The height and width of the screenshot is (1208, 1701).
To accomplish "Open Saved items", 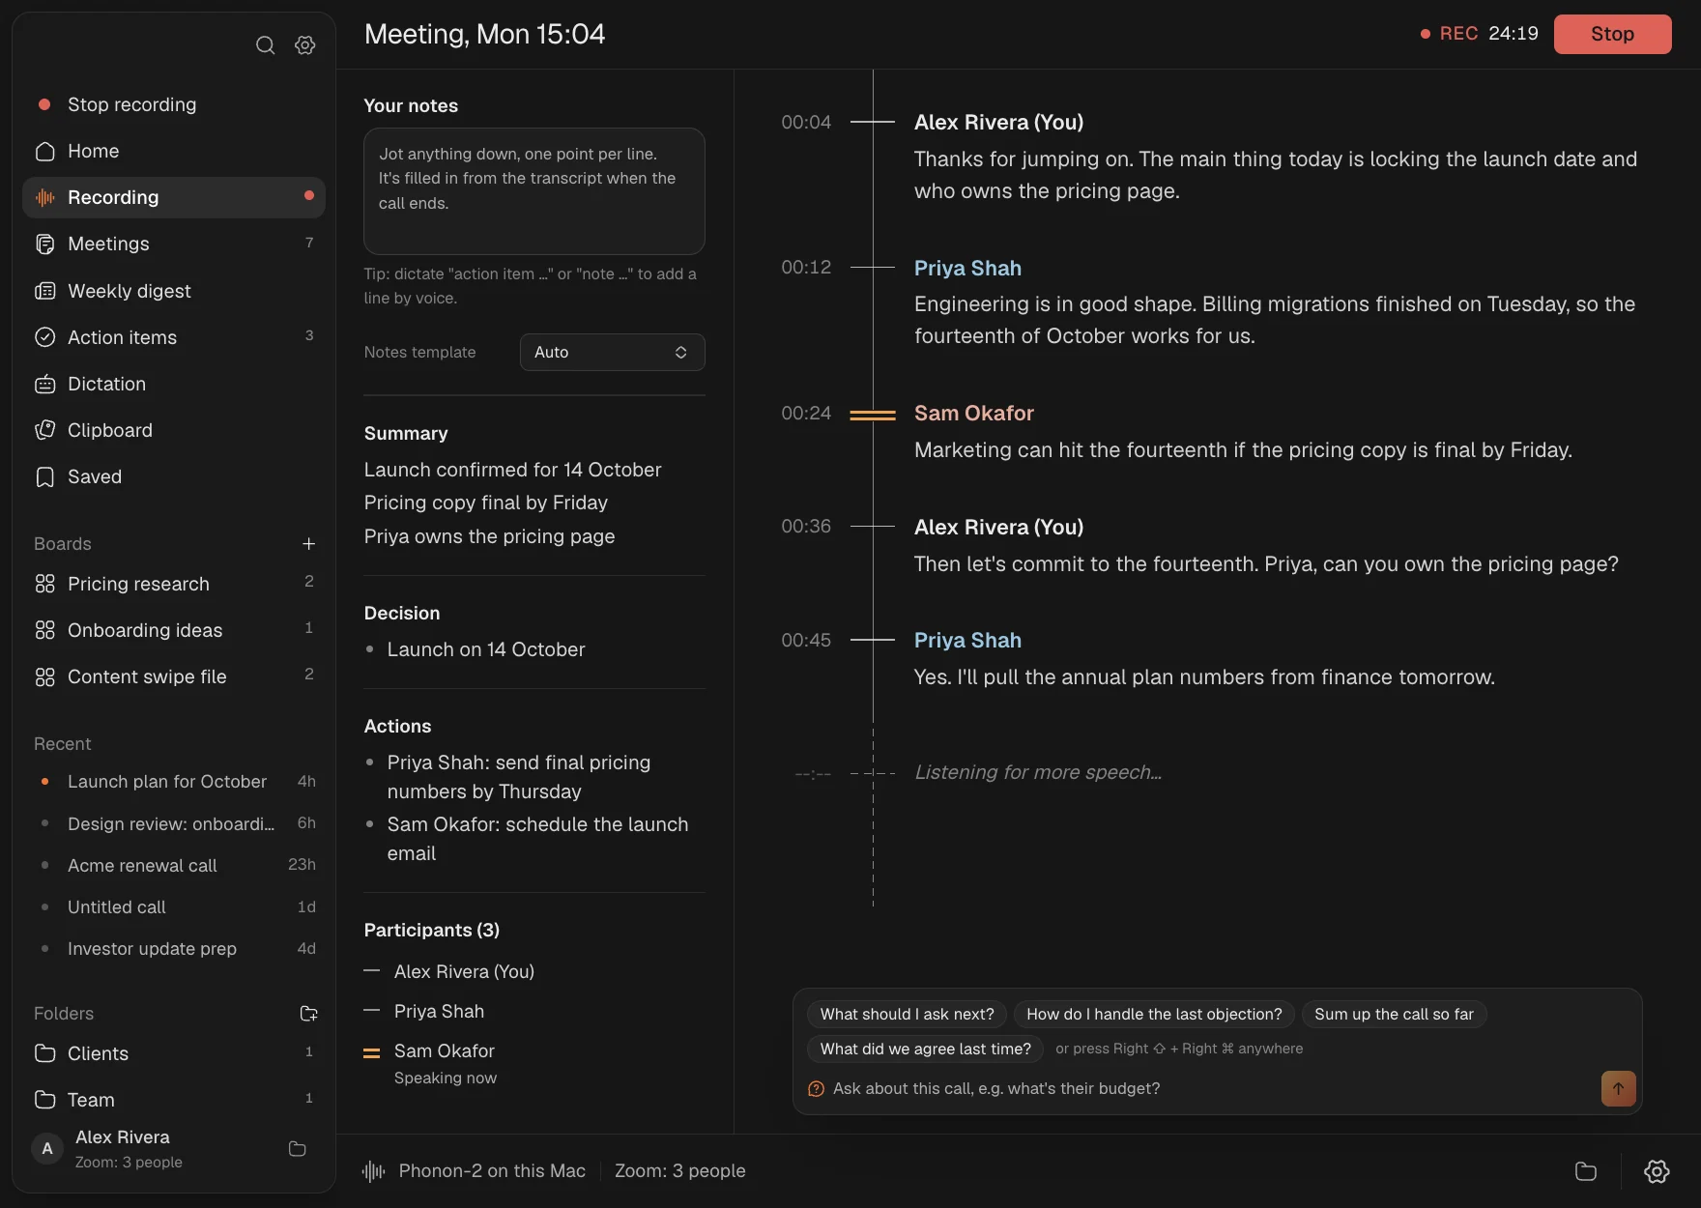I will (x=174, y=476).
